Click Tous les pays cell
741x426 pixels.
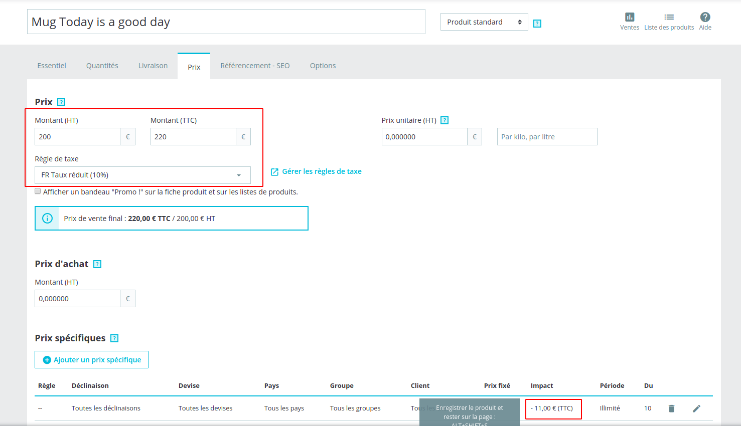tap(284, 408)
